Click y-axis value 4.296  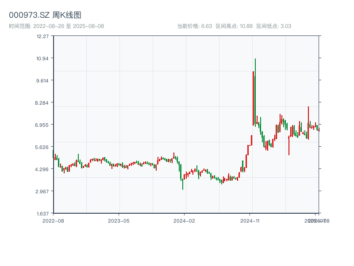pos(42,169)
